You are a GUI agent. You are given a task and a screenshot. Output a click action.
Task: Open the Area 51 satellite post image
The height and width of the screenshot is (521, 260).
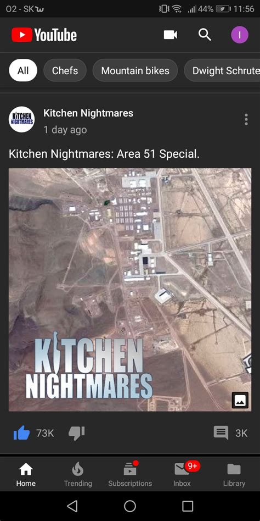click(130, 290)
